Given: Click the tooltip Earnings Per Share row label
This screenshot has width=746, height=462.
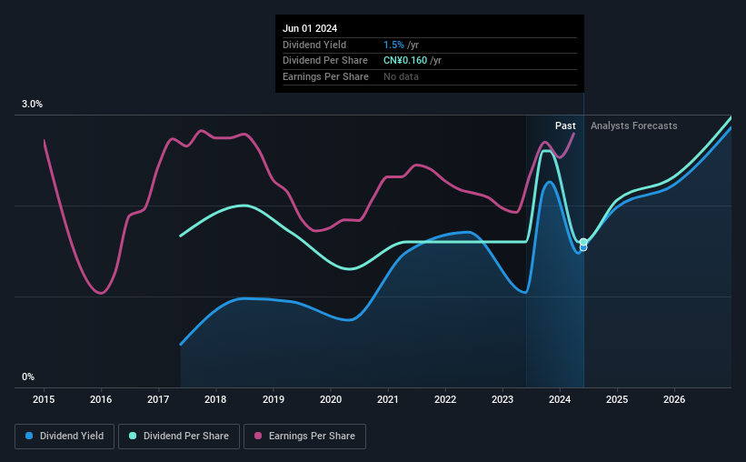Looking at the screenshot, I should pyautogui.click(x=325, y=76).
